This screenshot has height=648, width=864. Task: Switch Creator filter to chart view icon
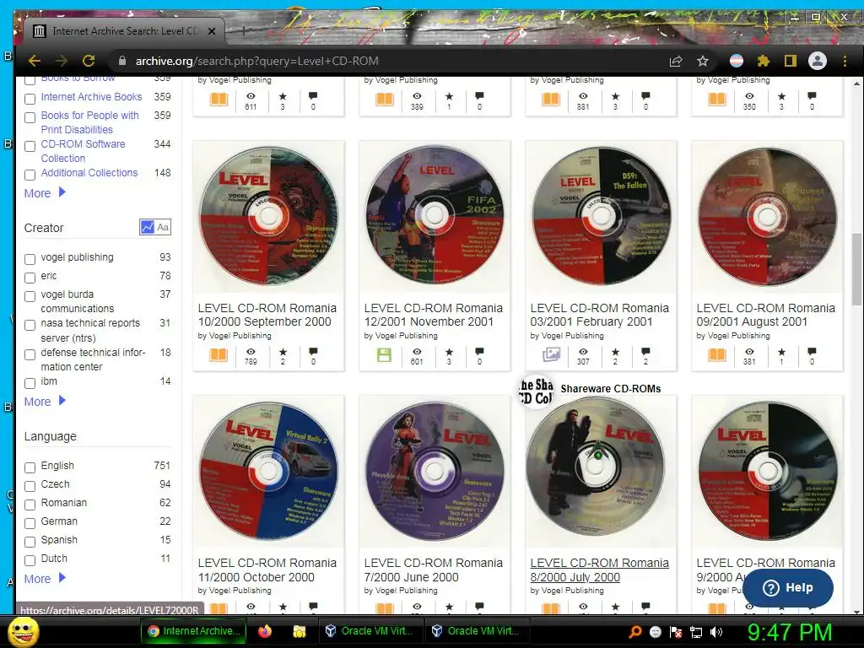(x=147, y=227)
